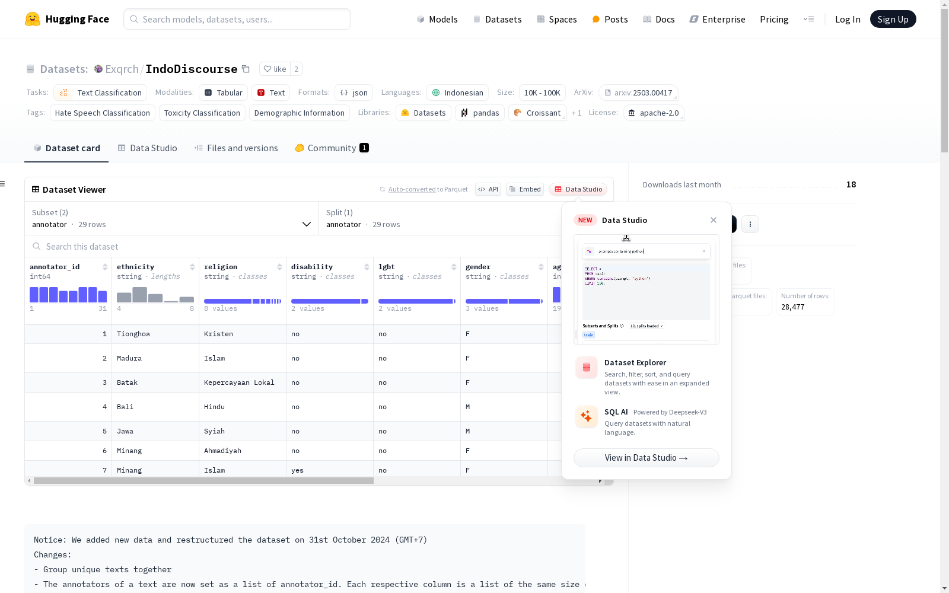Image resolution: width=949 pixels, height=593 pixels.
Task: Filter by Tabular modality tag
Action: [x=223, y=93]
